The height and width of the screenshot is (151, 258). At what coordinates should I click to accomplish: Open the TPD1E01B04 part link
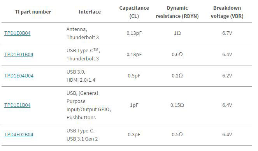click(x=19, y=55)
